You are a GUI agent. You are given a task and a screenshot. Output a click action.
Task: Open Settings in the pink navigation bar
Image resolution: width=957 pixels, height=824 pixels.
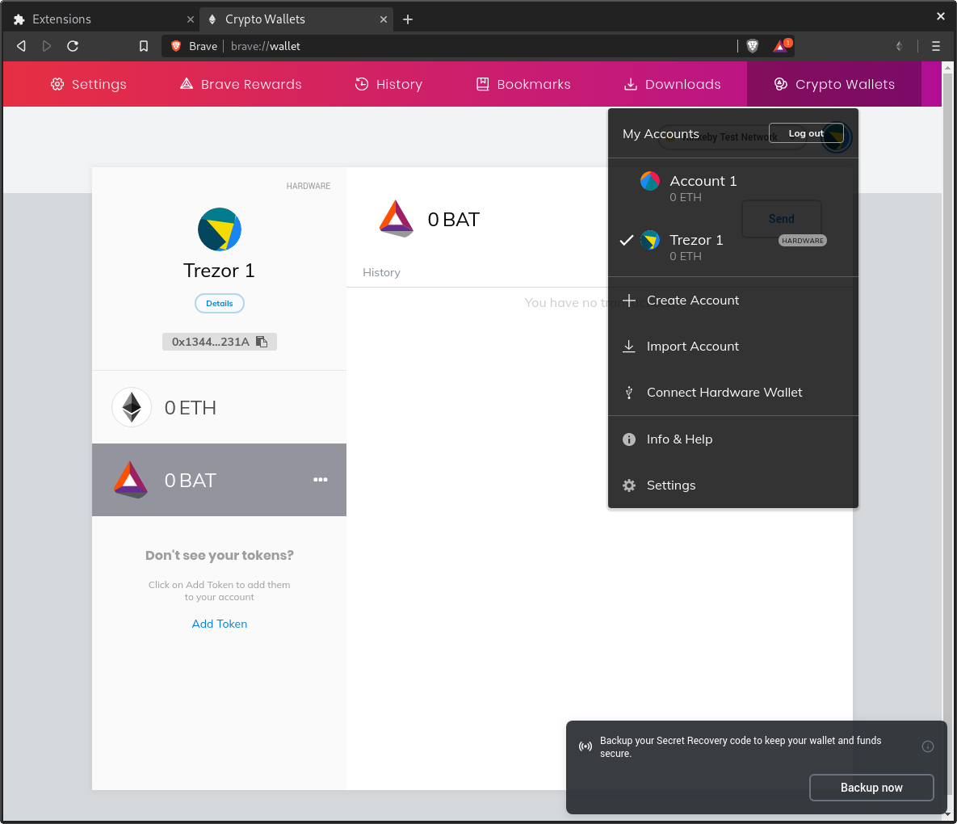click(x=89, y=84)
